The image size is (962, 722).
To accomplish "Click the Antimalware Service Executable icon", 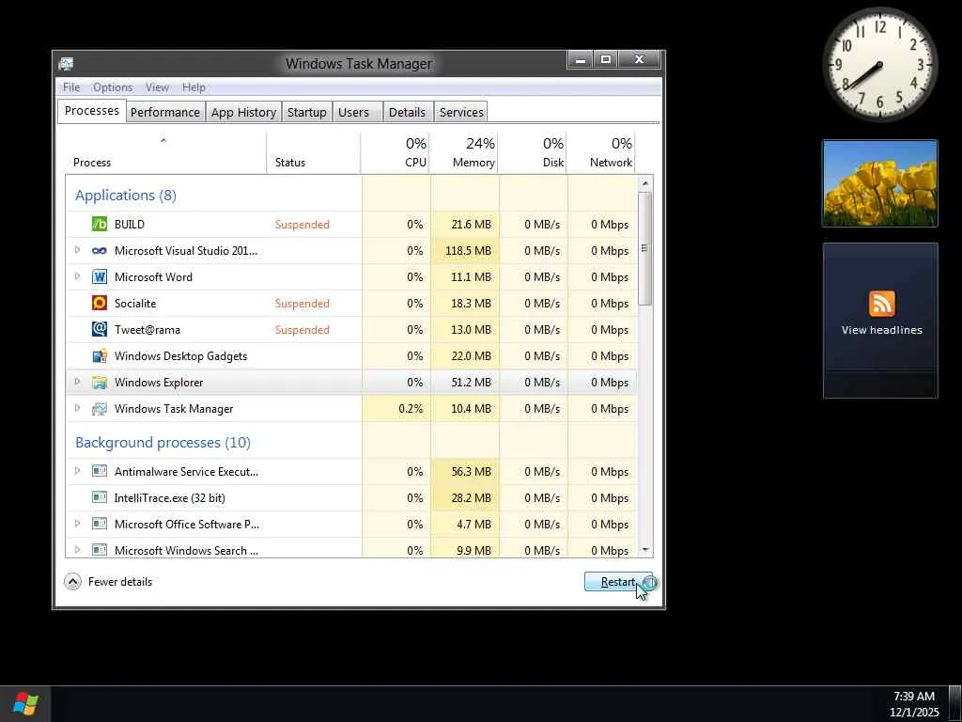I will click(100, 471).
